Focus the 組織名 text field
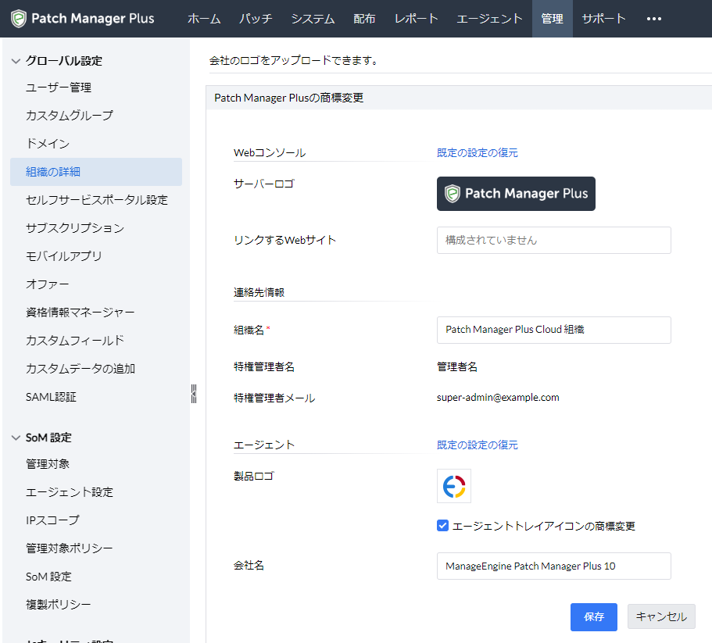 [x=553, y=330]
